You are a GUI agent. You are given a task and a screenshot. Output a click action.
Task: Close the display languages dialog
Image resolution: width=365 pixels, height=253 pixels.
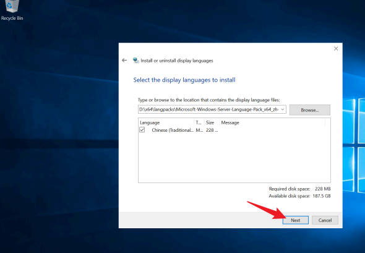tap(336, 48)
